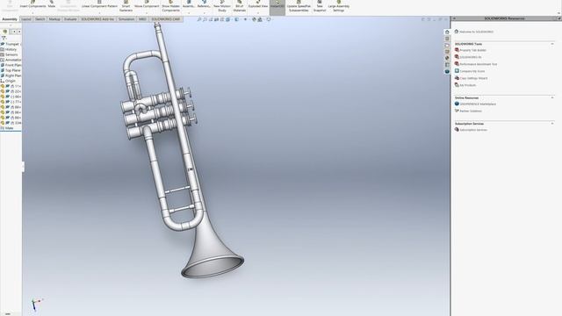
Task: Click Zoom to Fit in heads-up toolbar
Action: click(199, 19)
